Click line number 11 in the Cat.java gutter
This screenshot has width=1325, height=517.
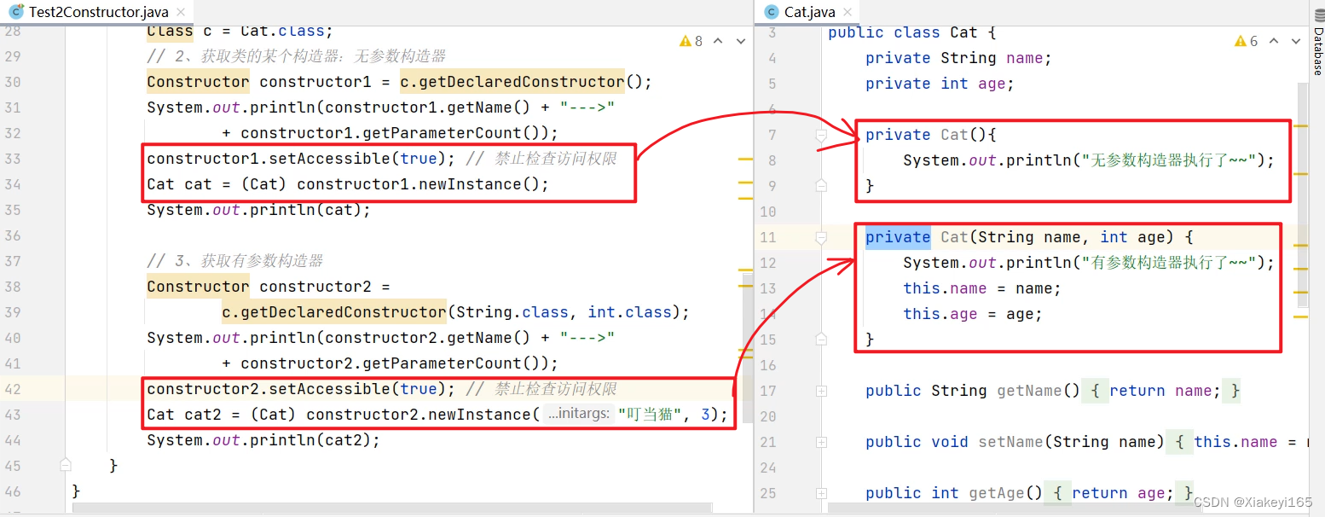pyautogui.click(x=767, y=237)
